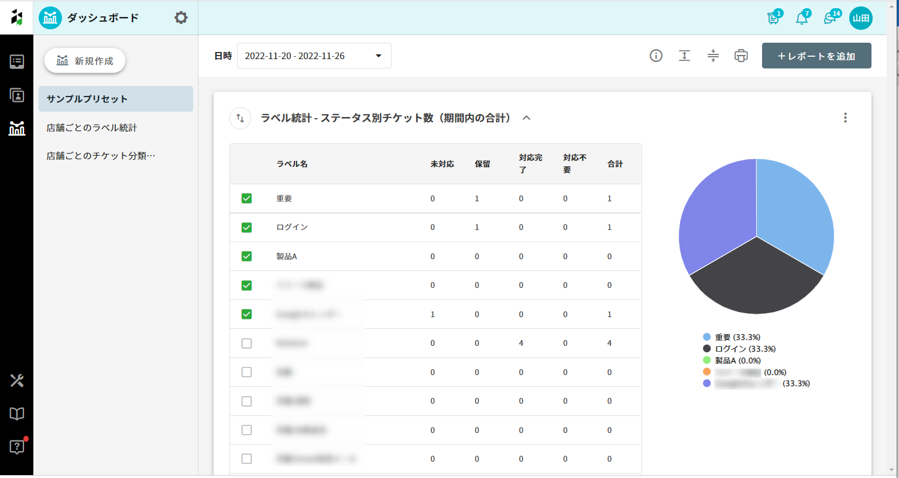Open the tools wrench icon in sidebar
This screenshot has height=478, width=899.
(16, 380)
